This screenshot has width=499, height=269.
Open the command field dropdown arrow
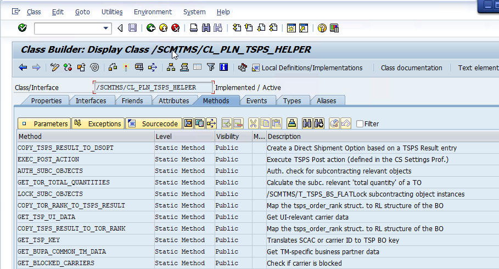105,29
